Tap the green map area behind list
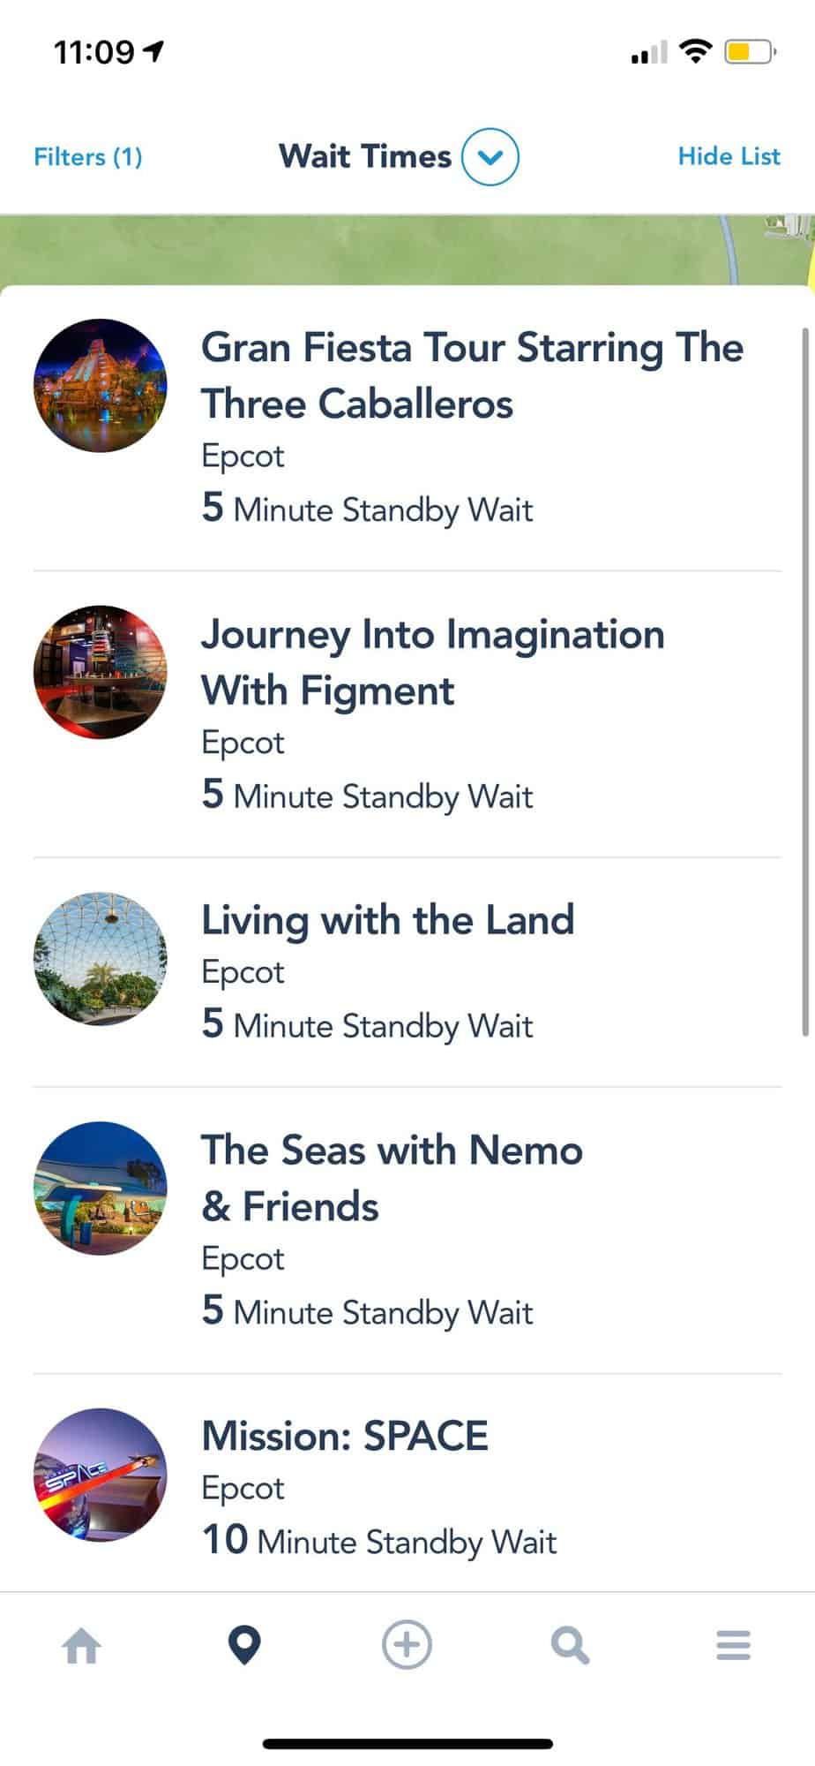Screen dimensions: 815x1766 tap(353, 249)
